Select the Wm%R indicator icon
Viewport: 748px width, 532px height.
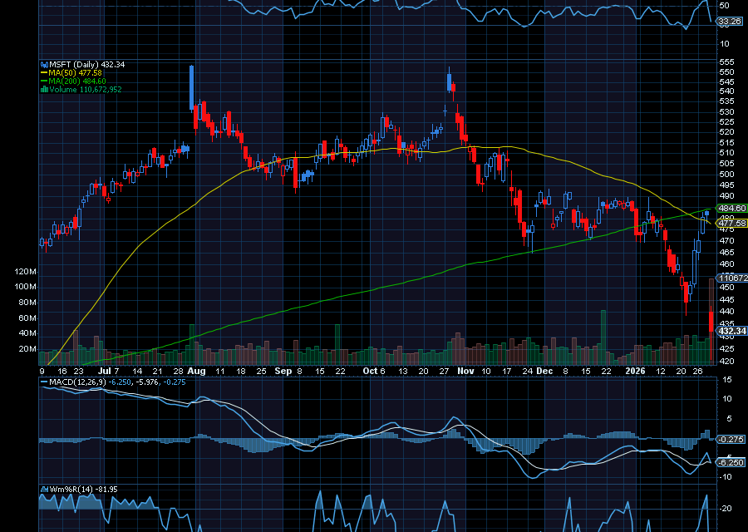click(x=44, y=490)
